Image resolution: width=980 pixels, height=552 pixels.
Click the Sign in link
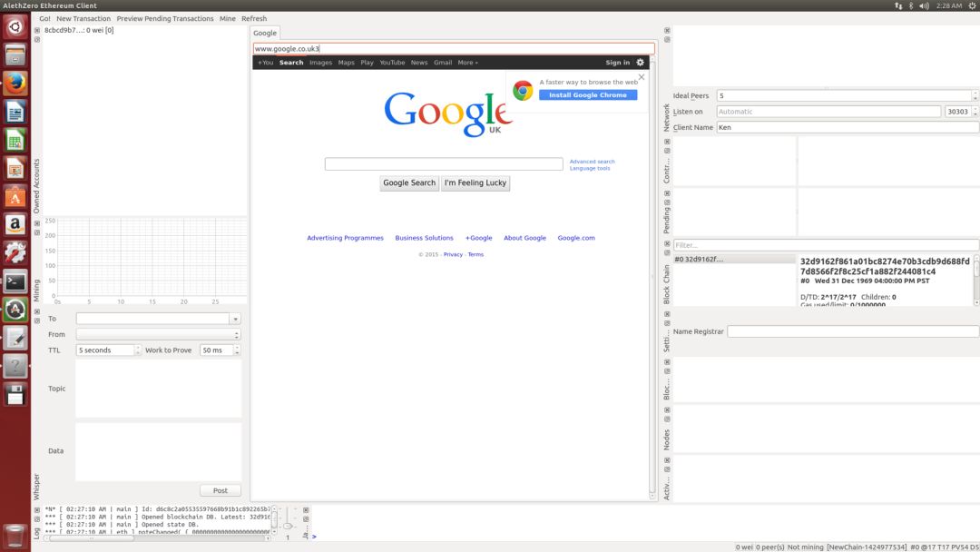click(x=618, y=63)
